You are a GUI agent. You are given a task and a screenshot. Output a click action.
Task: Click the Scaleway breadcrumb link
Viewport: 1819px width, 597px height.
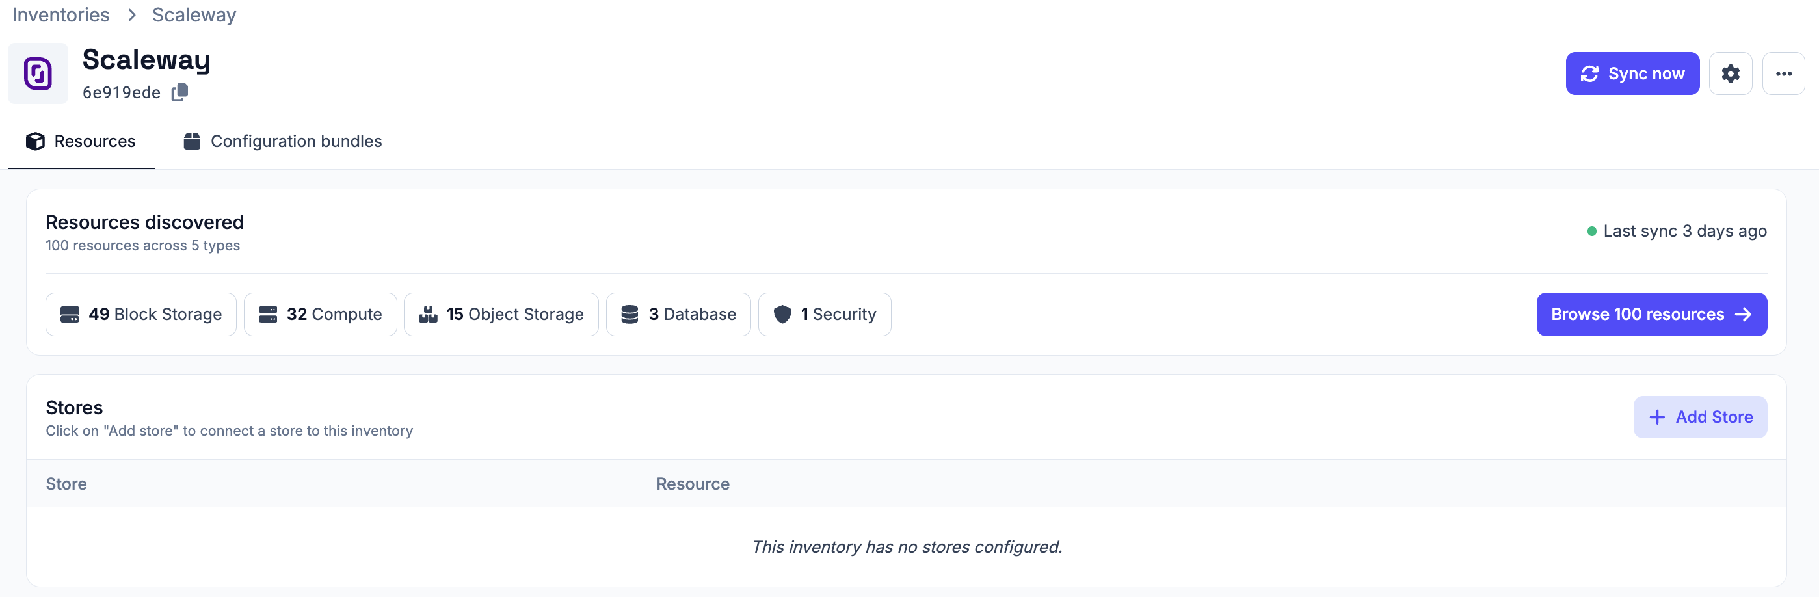(x=194, y=15)
